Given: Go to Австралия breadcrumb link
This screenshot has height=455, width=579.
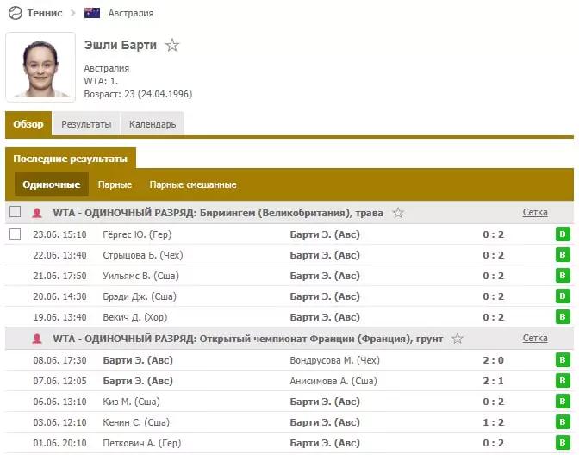Looking at the screenshot, I should 131,13.
